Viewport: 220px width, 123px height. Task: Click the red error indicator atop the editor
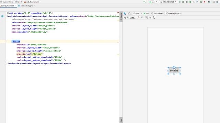pyautogui.click(x=118, y=13)
